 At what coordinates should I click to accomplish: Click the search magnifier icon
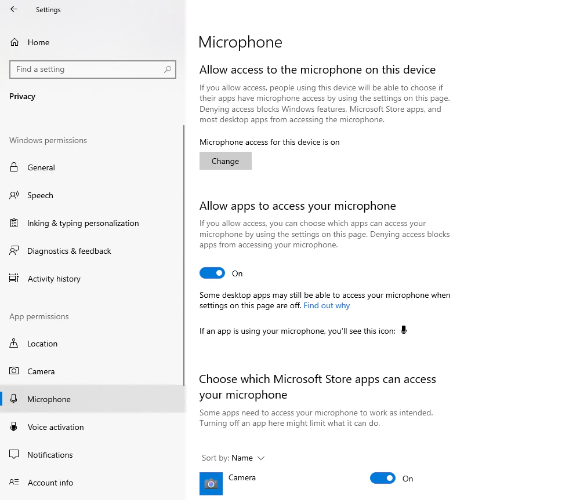coord(168,69)
